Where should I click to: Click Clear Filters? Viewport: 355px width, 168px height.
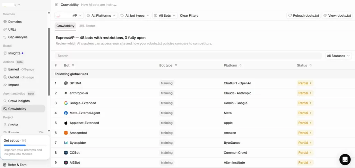click(x=189, y=16)
